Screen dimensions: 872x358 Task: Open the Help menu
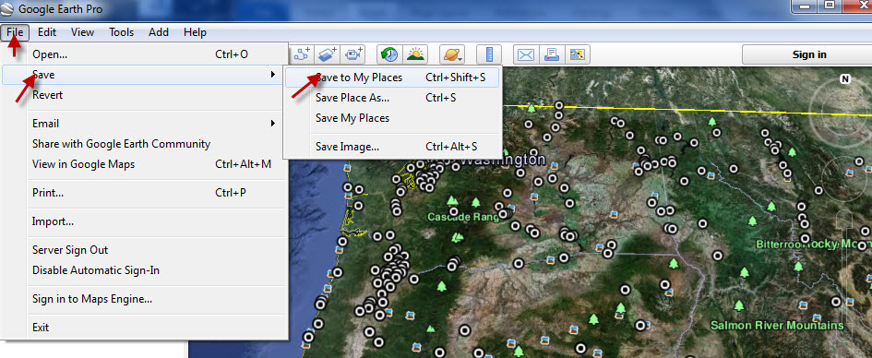coord(196,32)
